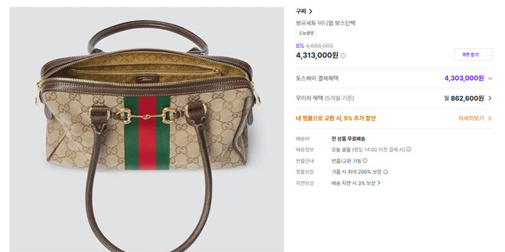The height and width of the screenshot is (252, 505).
Task: Expand 무이자 혜택 installment details arrow
Action: [490, 98]
